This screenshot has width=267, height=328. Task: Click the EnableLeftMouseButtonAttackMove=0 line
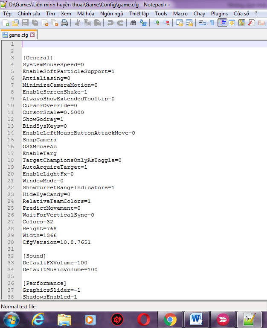click(x=79, y=133)
